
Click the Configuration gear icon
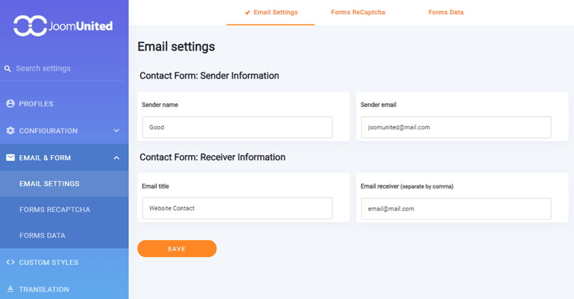coord(10,131)
